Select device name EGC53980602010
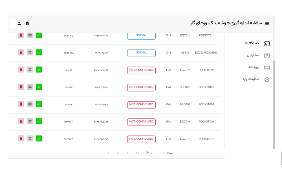Screen dimensions: 282x176 click(206, 53)
